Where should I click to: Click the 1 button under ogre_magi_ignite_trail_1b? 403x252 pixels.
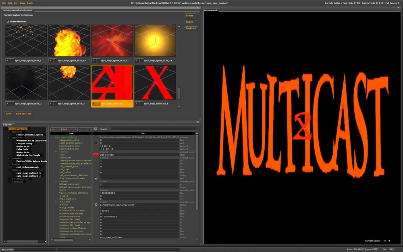(50, 60)
